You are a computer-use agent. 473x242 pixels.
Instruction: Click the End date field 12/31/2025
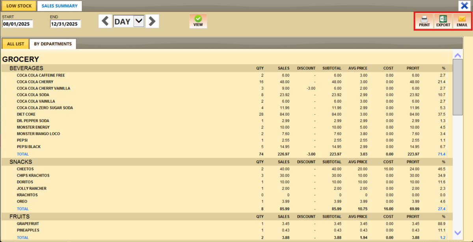(65, 24)
